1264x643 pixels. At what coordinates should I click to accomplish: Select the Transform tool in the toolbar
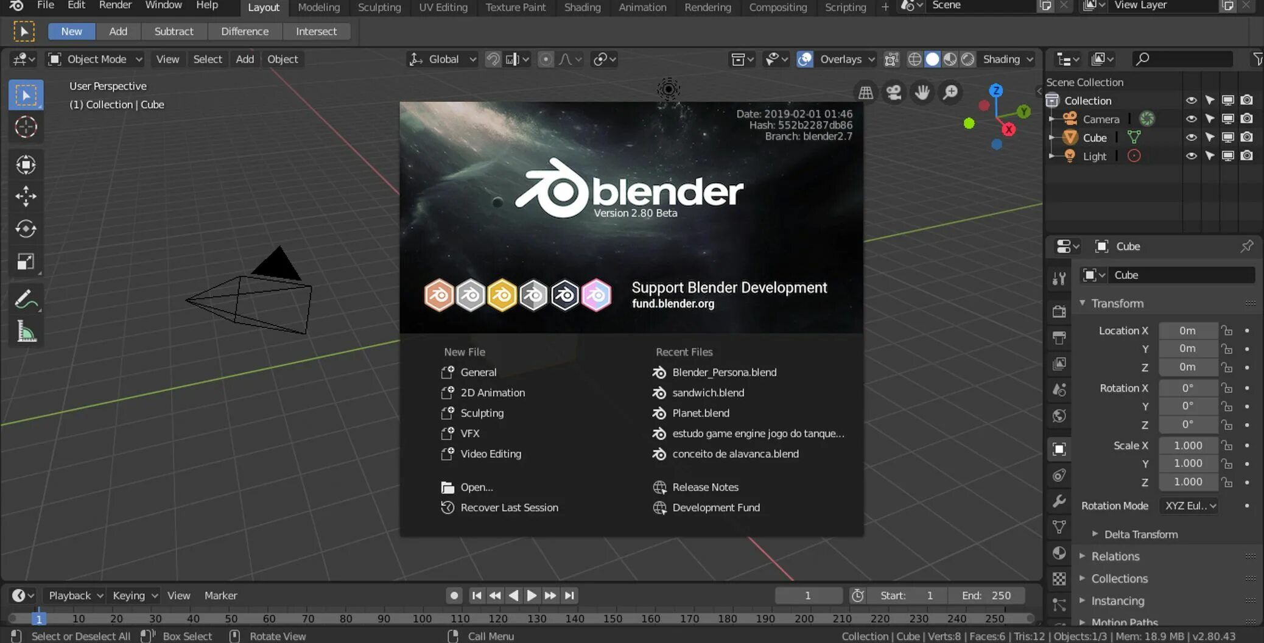[26, 164]
